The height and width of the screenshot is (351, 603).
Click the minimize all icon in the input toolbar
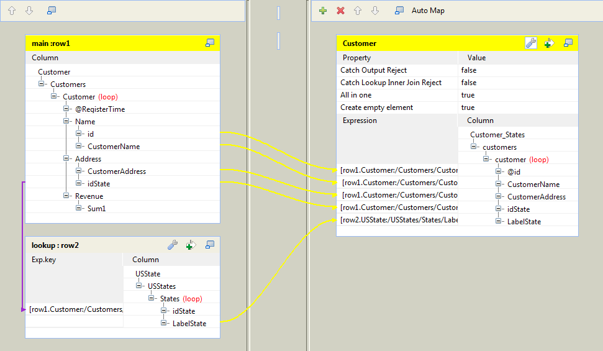(x=52, y=11)
